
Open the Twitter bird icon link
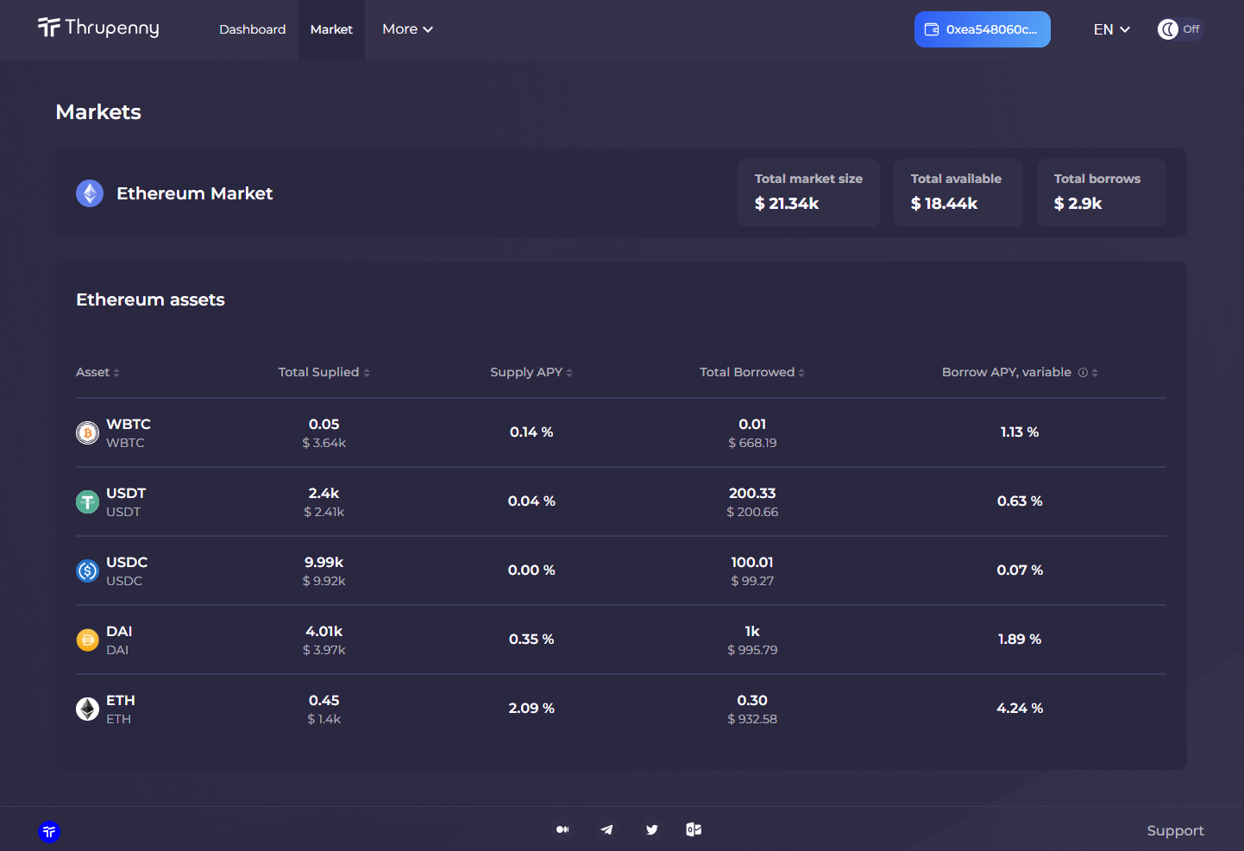pos(652,829)
